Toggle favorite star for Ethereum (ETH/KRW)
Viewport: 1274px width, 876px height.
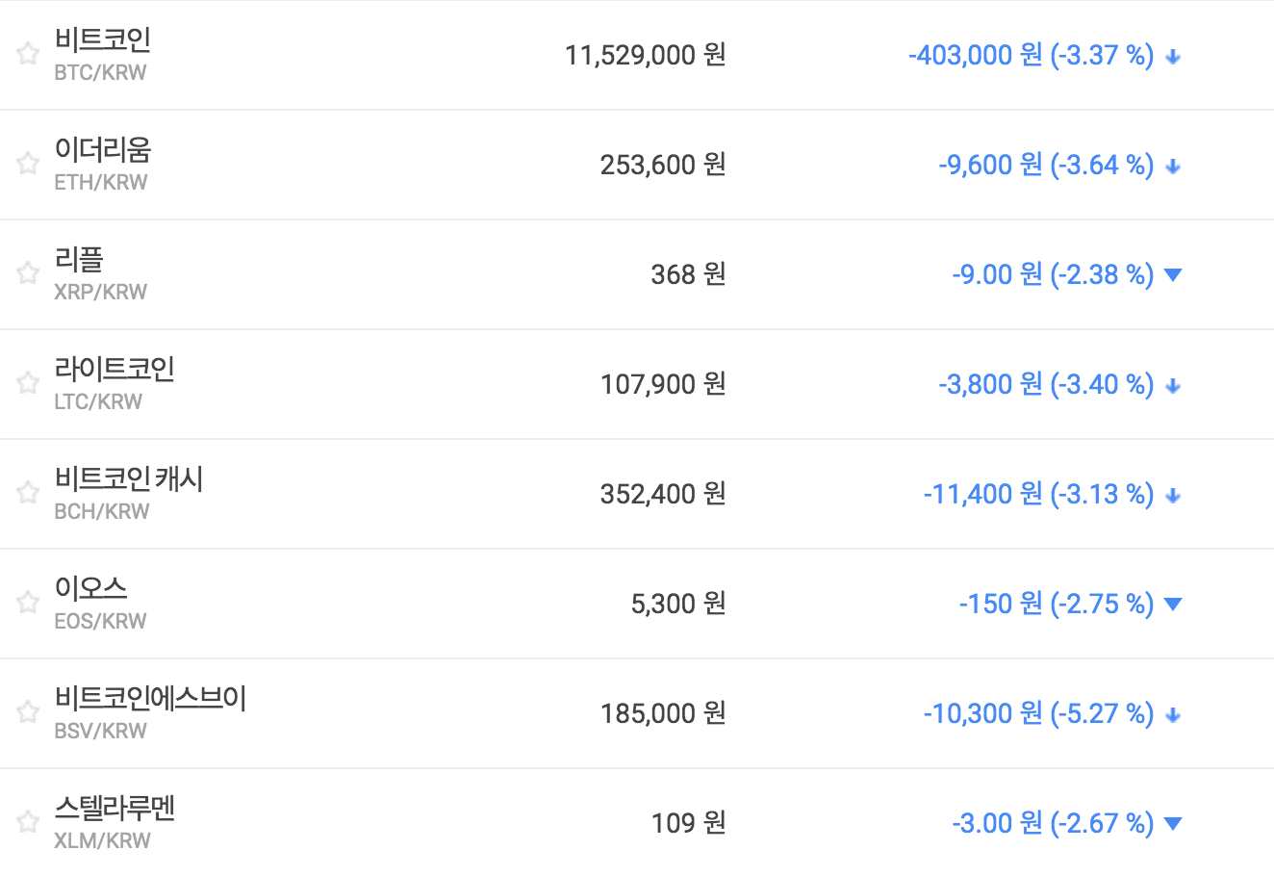[x=28, y=164]
